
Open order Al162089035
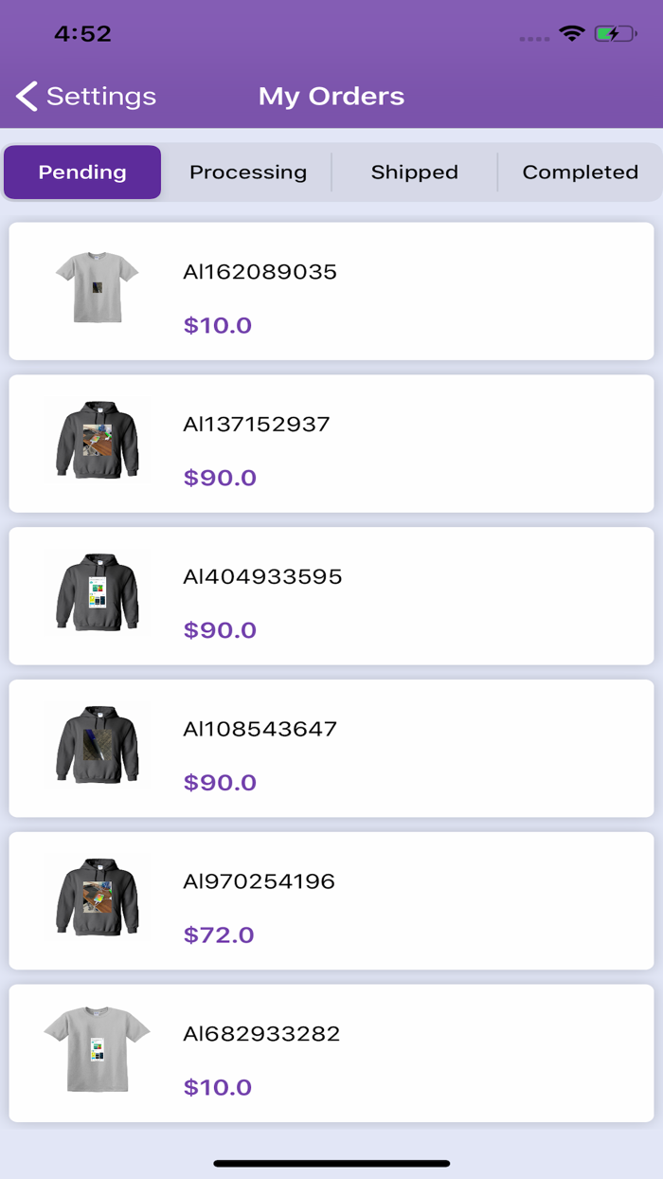click(x=331, y=290)
